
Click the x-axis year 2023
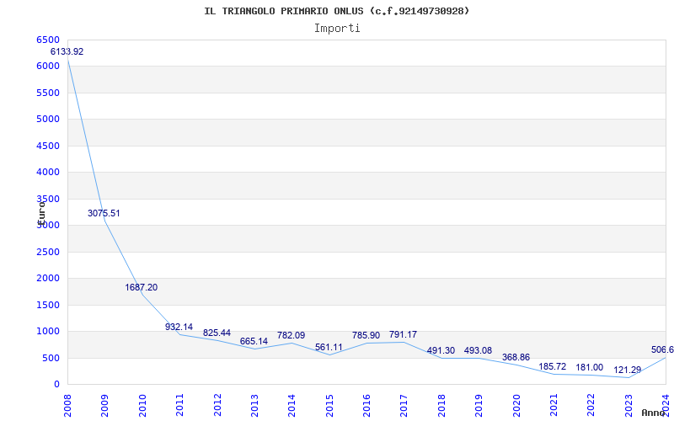click(629, 405)
